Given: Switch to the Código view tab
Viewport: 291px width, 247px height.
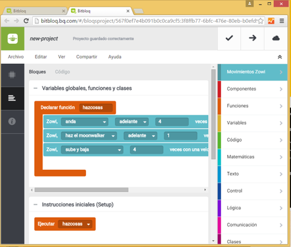Looking at the screenshot, I should pyautogui.click(x=63, y=72).
